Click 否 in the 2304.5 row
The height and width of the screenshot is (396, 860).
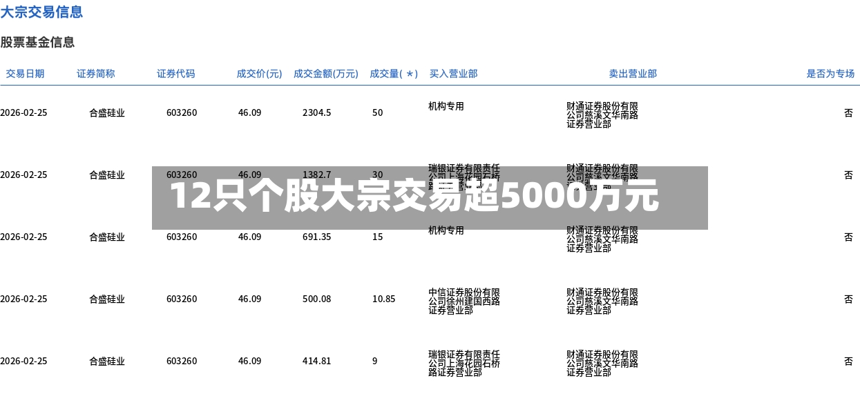point(848,112)
